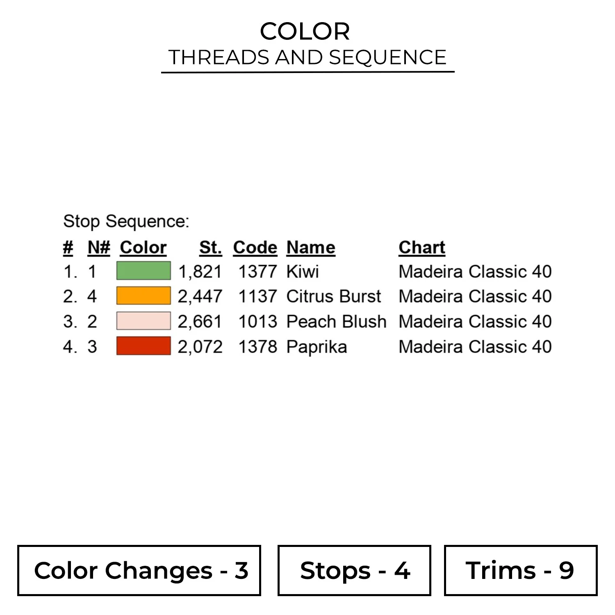Click the Name column header
Screen dimensions: 615x615
pyautogui.click(x=311, y=248)
